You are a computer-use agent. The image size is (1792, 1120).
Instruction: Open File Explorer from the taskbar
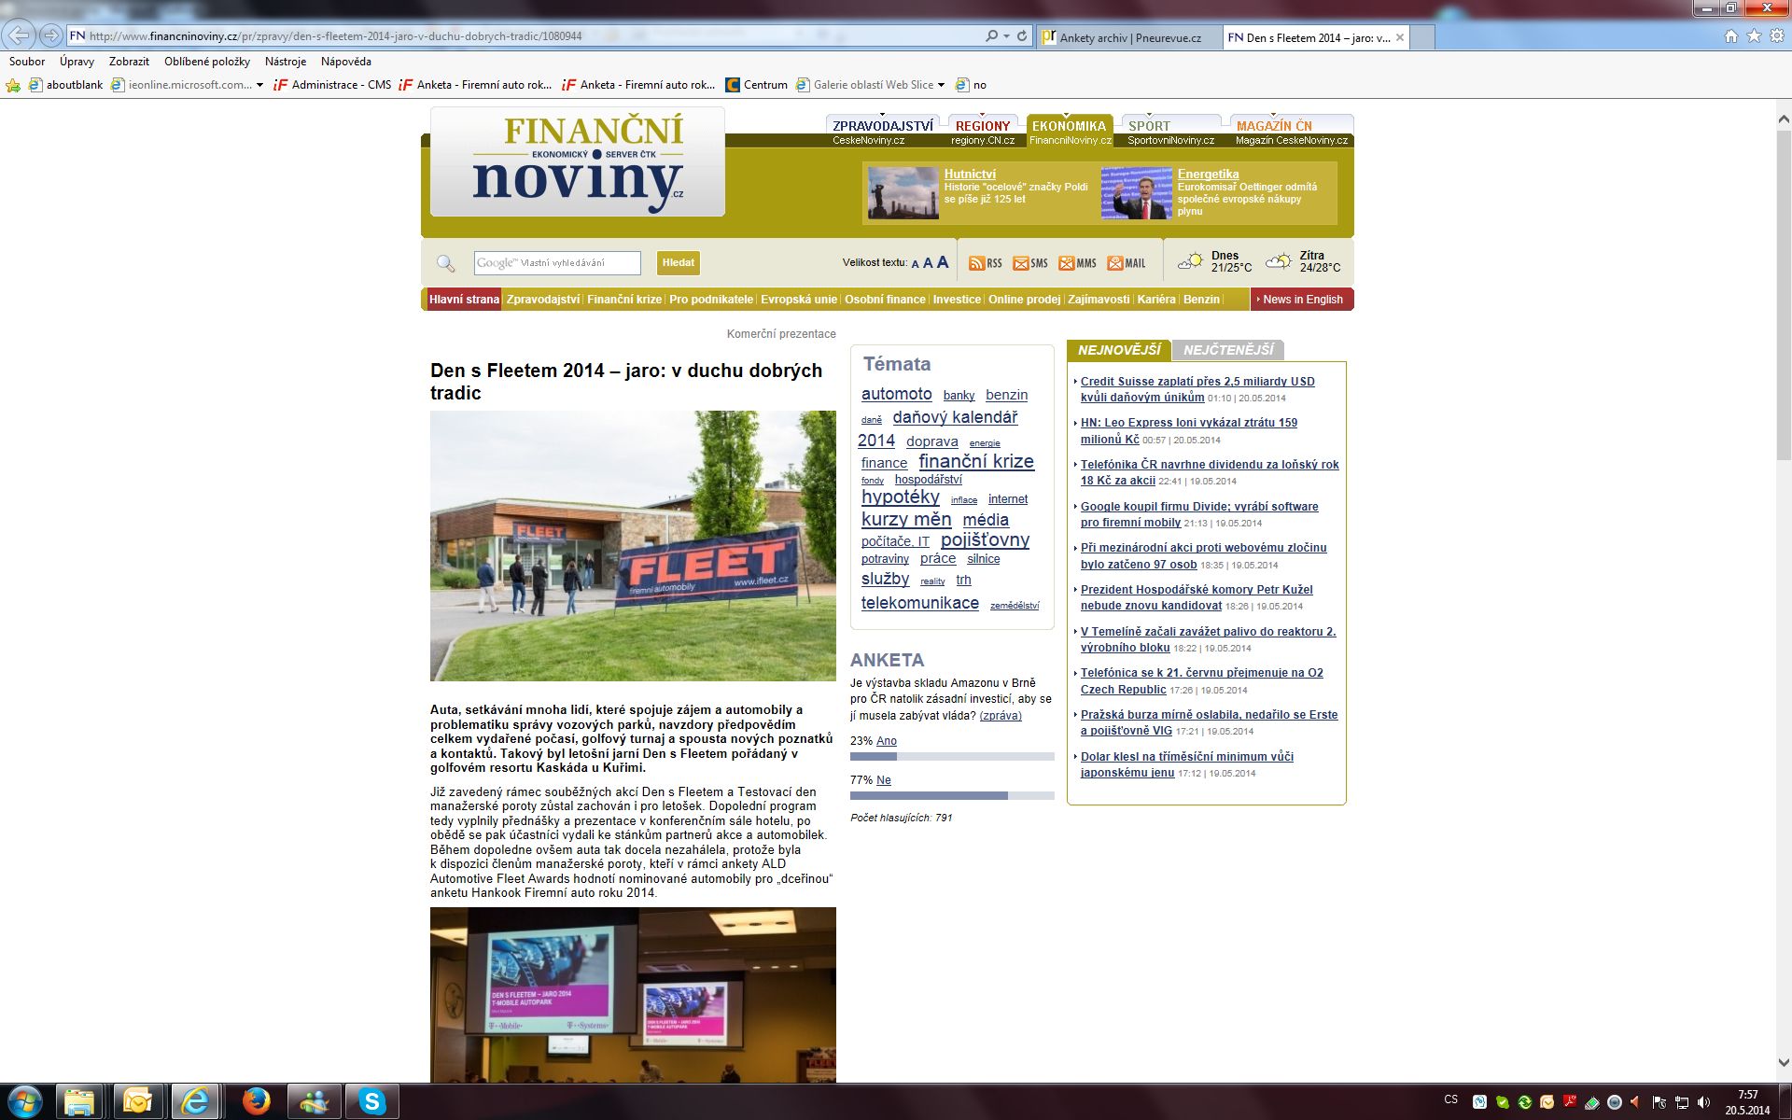click(80, 1102)
